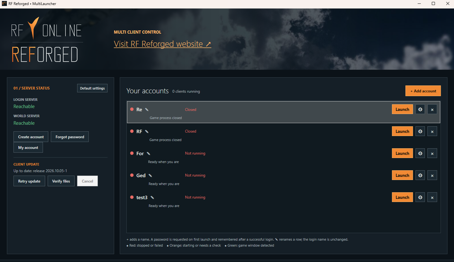
Task: Launch the Re account
Action: [402, 109]
